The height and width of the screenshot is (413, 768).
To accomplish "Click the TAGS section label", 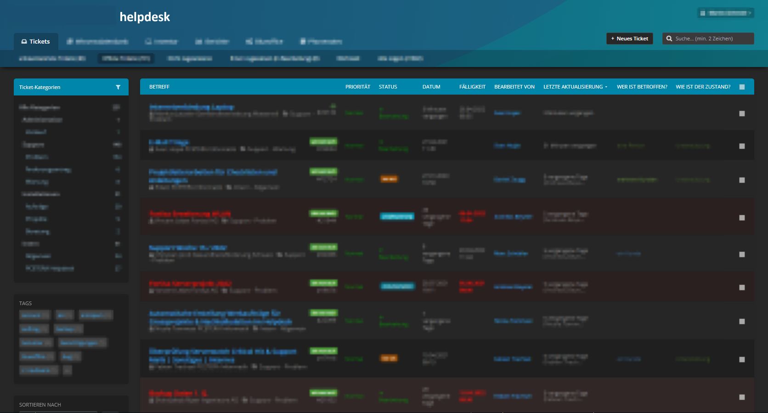I will [25, 303].
